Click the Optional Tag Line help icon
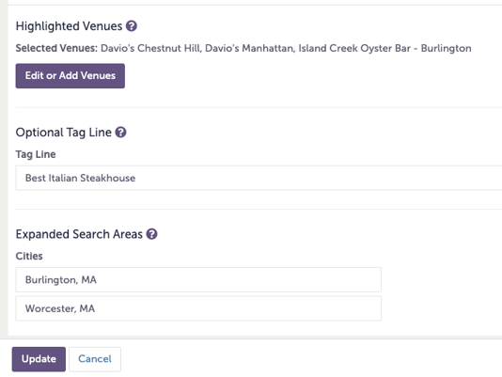The height and width of the screenshot is (377, 502). click(120, 133)
